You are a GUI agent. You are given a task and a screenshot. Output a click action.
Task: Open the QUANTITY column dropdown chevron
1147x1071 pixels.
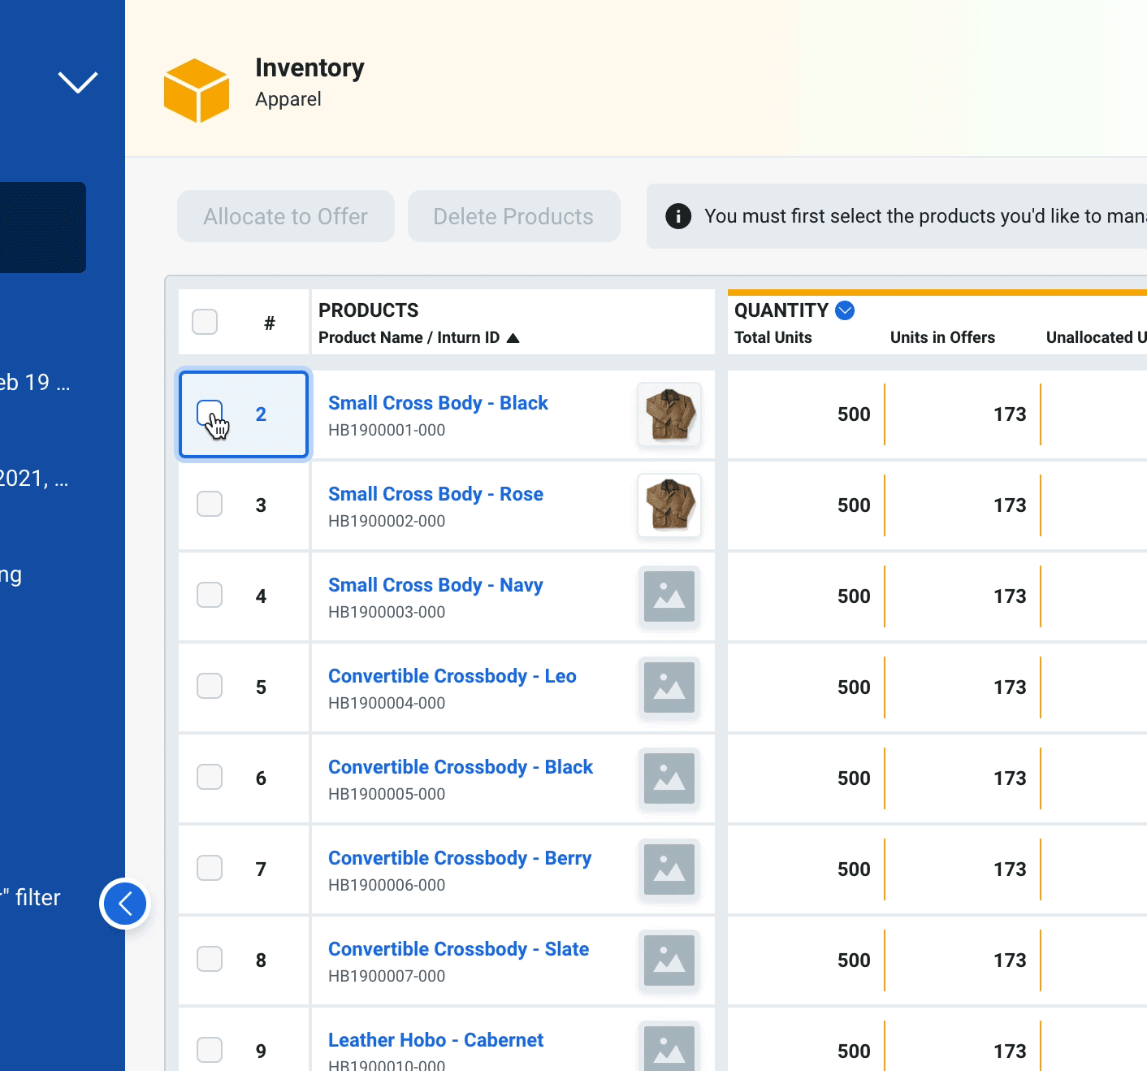coord(845,310)
